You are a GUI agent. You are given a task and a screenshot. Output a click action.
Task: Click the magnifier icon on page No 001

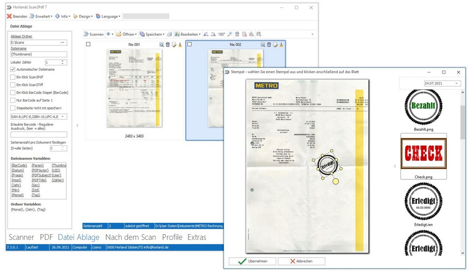[x=161, y=44]
